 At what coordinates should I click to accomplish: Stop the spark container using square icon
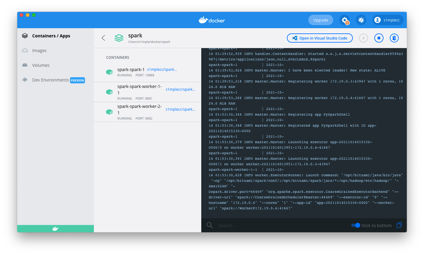pos(379,38)
